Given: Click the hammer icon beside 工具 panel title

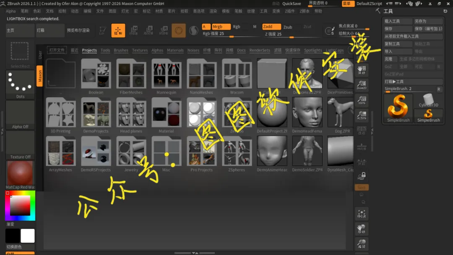Looking at the screenshot, I should (x=378, y=10).
